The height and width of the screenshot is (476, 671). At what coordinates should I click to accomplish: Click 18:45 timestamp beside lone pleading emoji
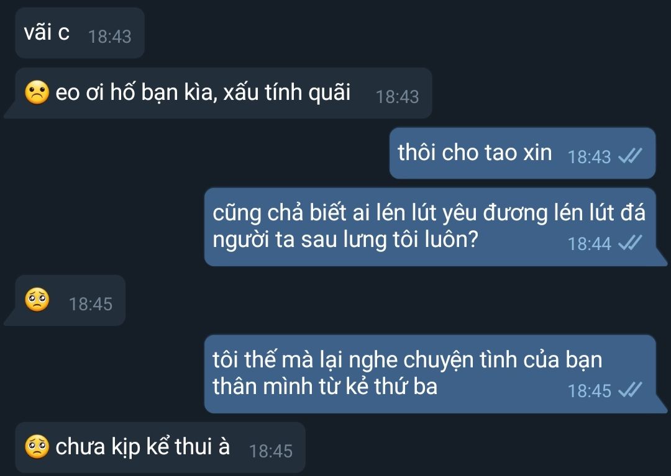click(x=91, y=304)
